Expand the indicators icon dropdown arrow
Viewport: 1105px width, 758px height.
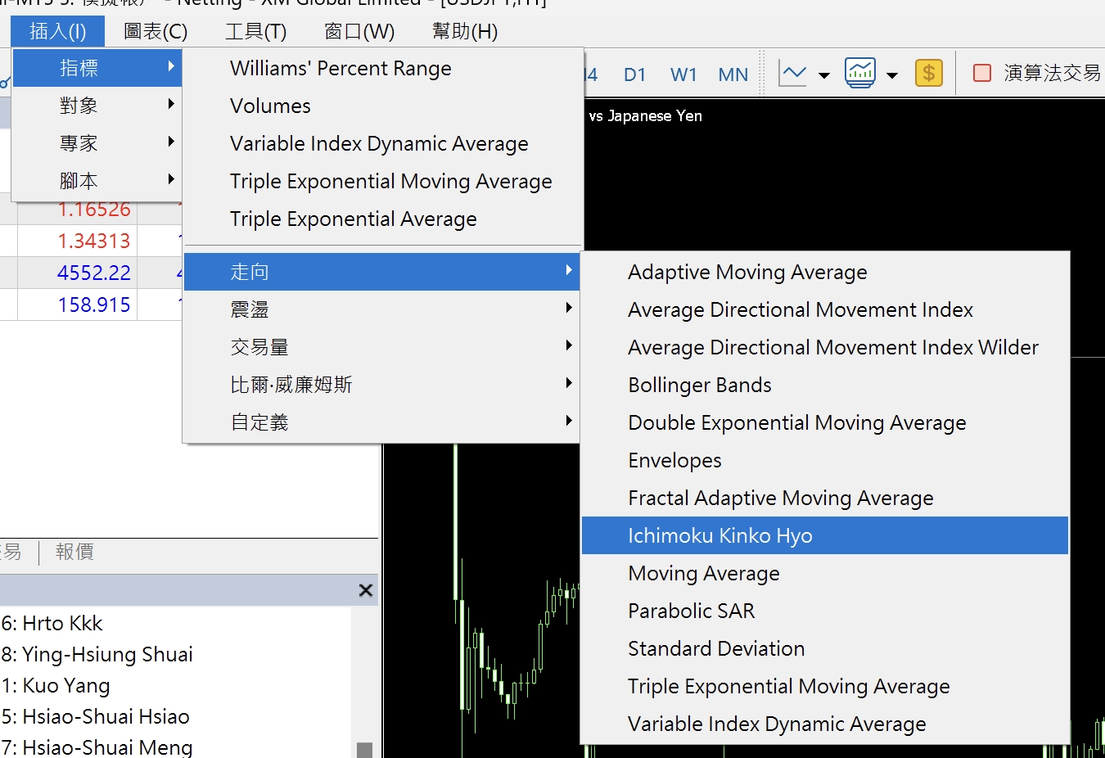click(x=892, y=75)
